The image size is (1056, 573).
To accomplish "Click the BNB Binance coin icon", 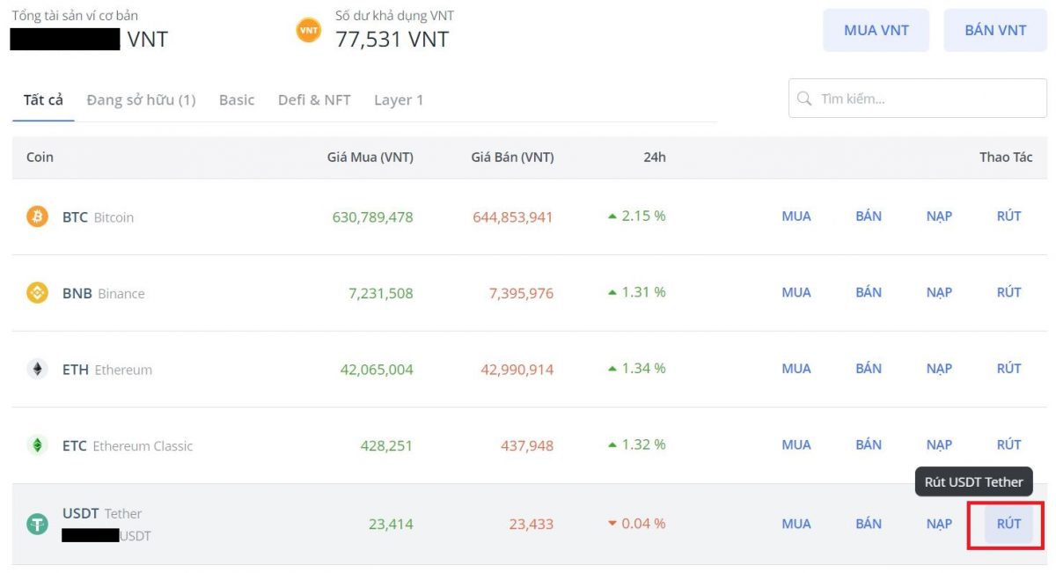I will pyautogui.click(x=37, y=293).
